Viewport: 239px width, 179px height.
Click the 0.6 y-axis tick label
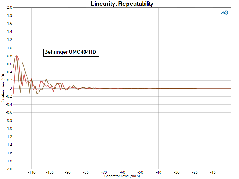coord(10,64)
